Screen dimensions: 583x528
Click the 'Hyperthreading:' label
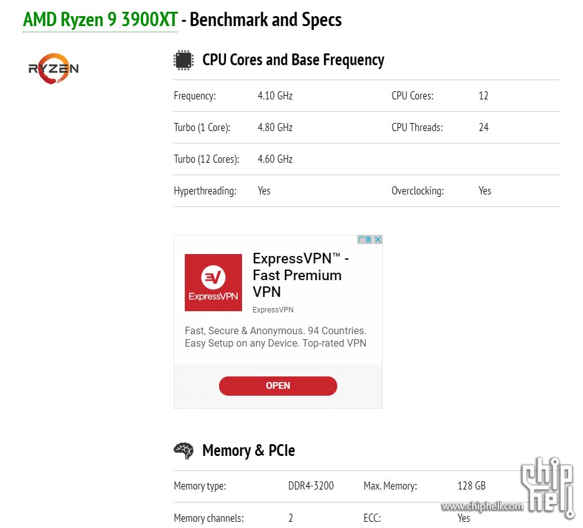[x=205, y=191]
